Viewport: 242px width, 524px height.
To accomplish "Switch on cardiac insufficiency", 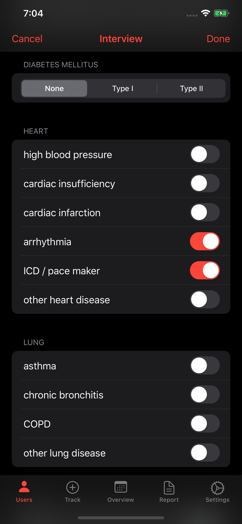I will tap(205, 183).
